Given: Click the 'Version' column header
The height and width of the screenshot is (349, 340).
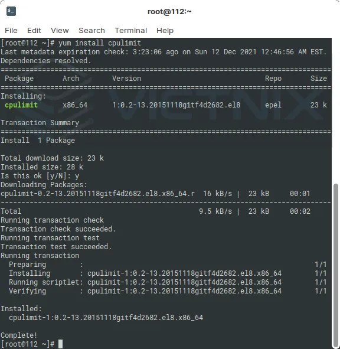Looking at the screenshot, I should 126,79.
